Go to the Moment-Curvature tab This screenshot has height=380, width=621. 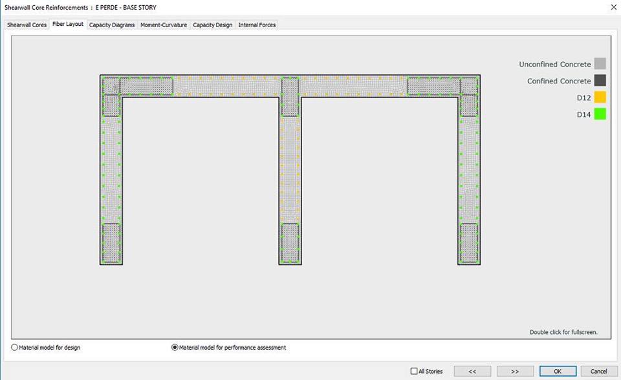click(164, 25)
